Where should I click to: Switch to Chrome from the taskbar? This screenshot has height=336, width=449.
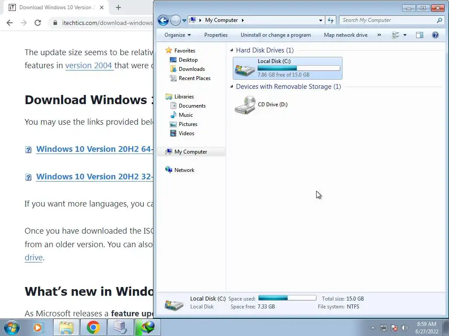pyautogui.click(x=93, y=327)
